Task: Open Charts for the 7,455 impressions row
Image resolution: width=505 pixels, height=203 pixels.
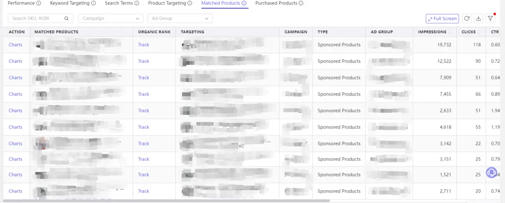Action: click(x=16, y=94)
